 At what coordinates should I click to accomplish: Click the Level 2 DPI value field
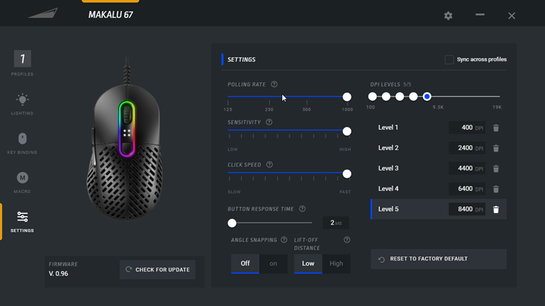(x=466, y=148)
